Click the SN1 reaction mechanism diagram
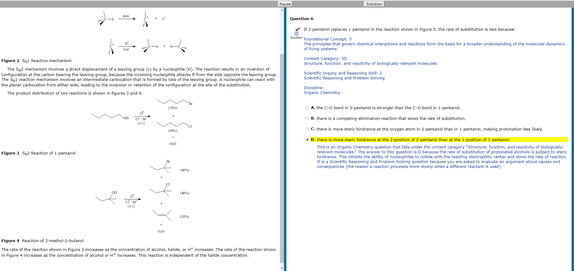 pos(142,32)
